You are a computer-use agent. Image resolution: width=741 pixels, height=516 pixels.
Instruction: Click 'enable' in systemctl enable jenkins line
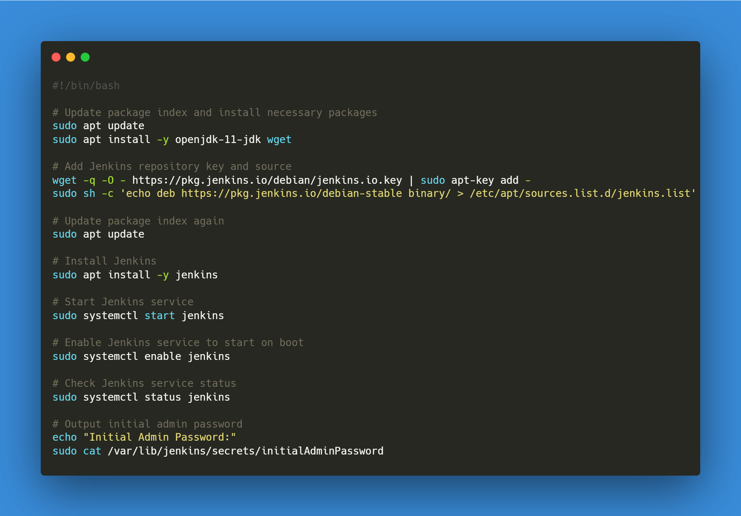pos(163,356)
